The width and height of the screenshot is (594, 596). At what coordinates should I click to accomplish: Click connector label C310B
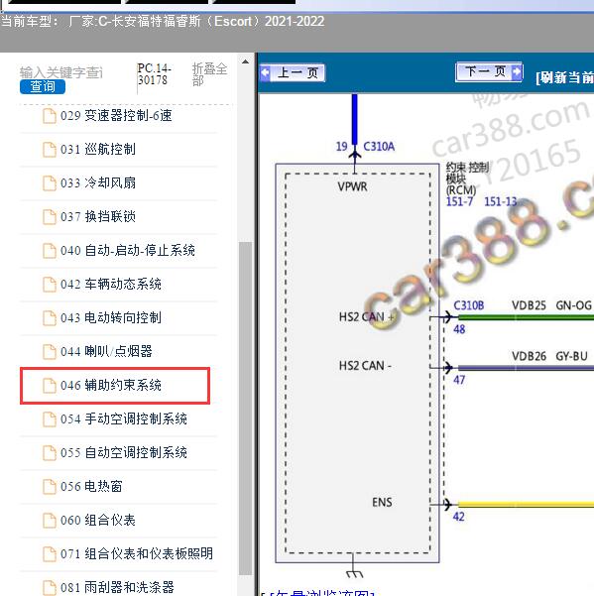(469, 305)
